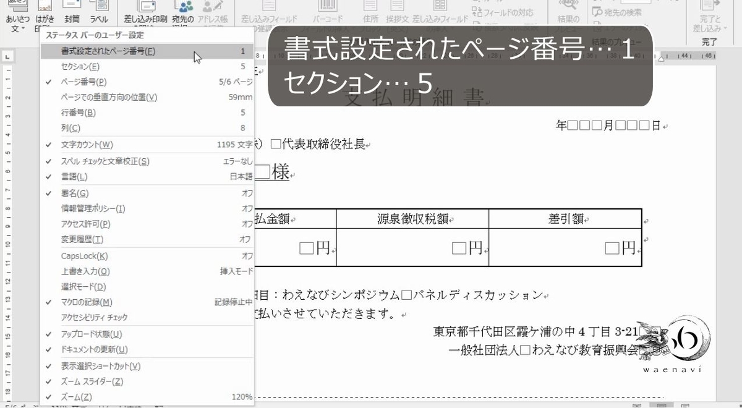Click the 差し込み印刷 start mail merge icon
Image resolution: width=742 pixels, height=408 pixels.
pos(147,9)
